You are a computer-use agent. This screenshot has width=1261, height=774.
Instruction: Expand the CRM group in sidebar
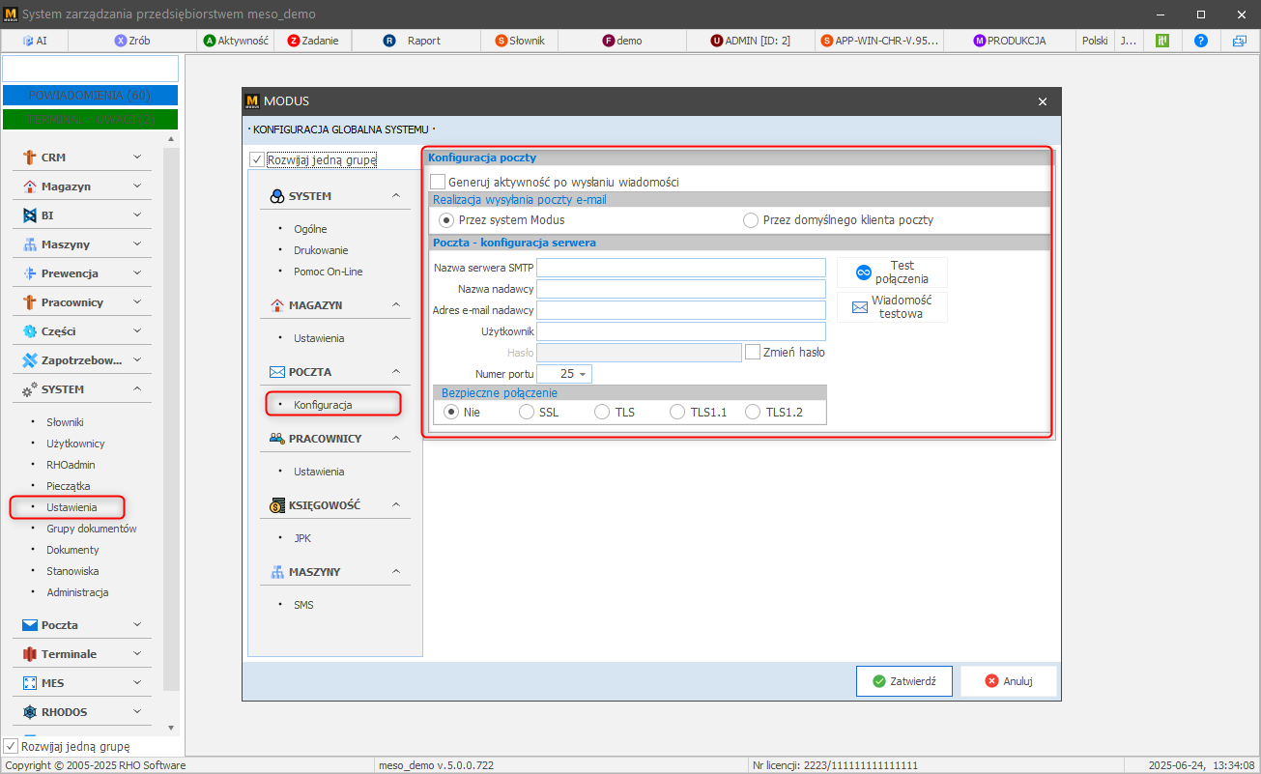pyautogui.click(x=136, y=158)
